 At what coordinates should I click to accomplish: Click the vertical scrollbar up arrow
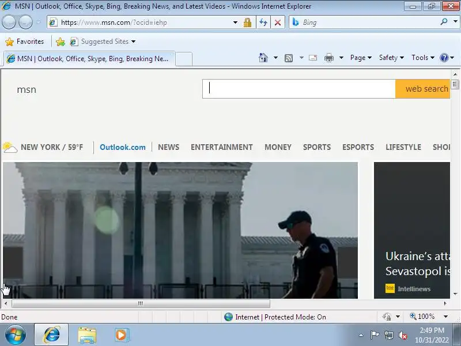455,74
